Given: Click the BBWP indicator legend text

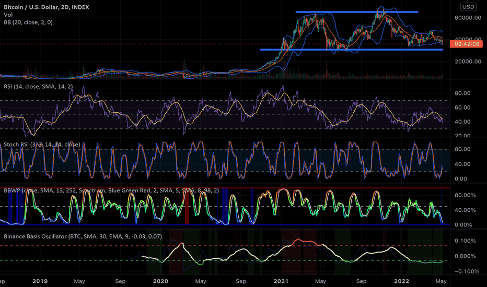Looking at the screenshot, I should pyautogui.click(x=111, y=190).
